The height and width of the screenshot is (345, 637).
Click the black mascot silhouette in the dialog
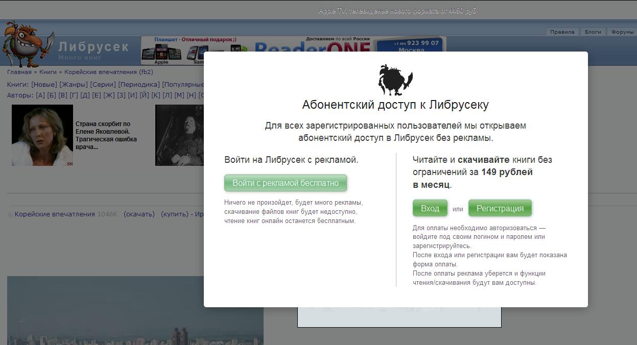pyautogui.click(x=395, y=80)
